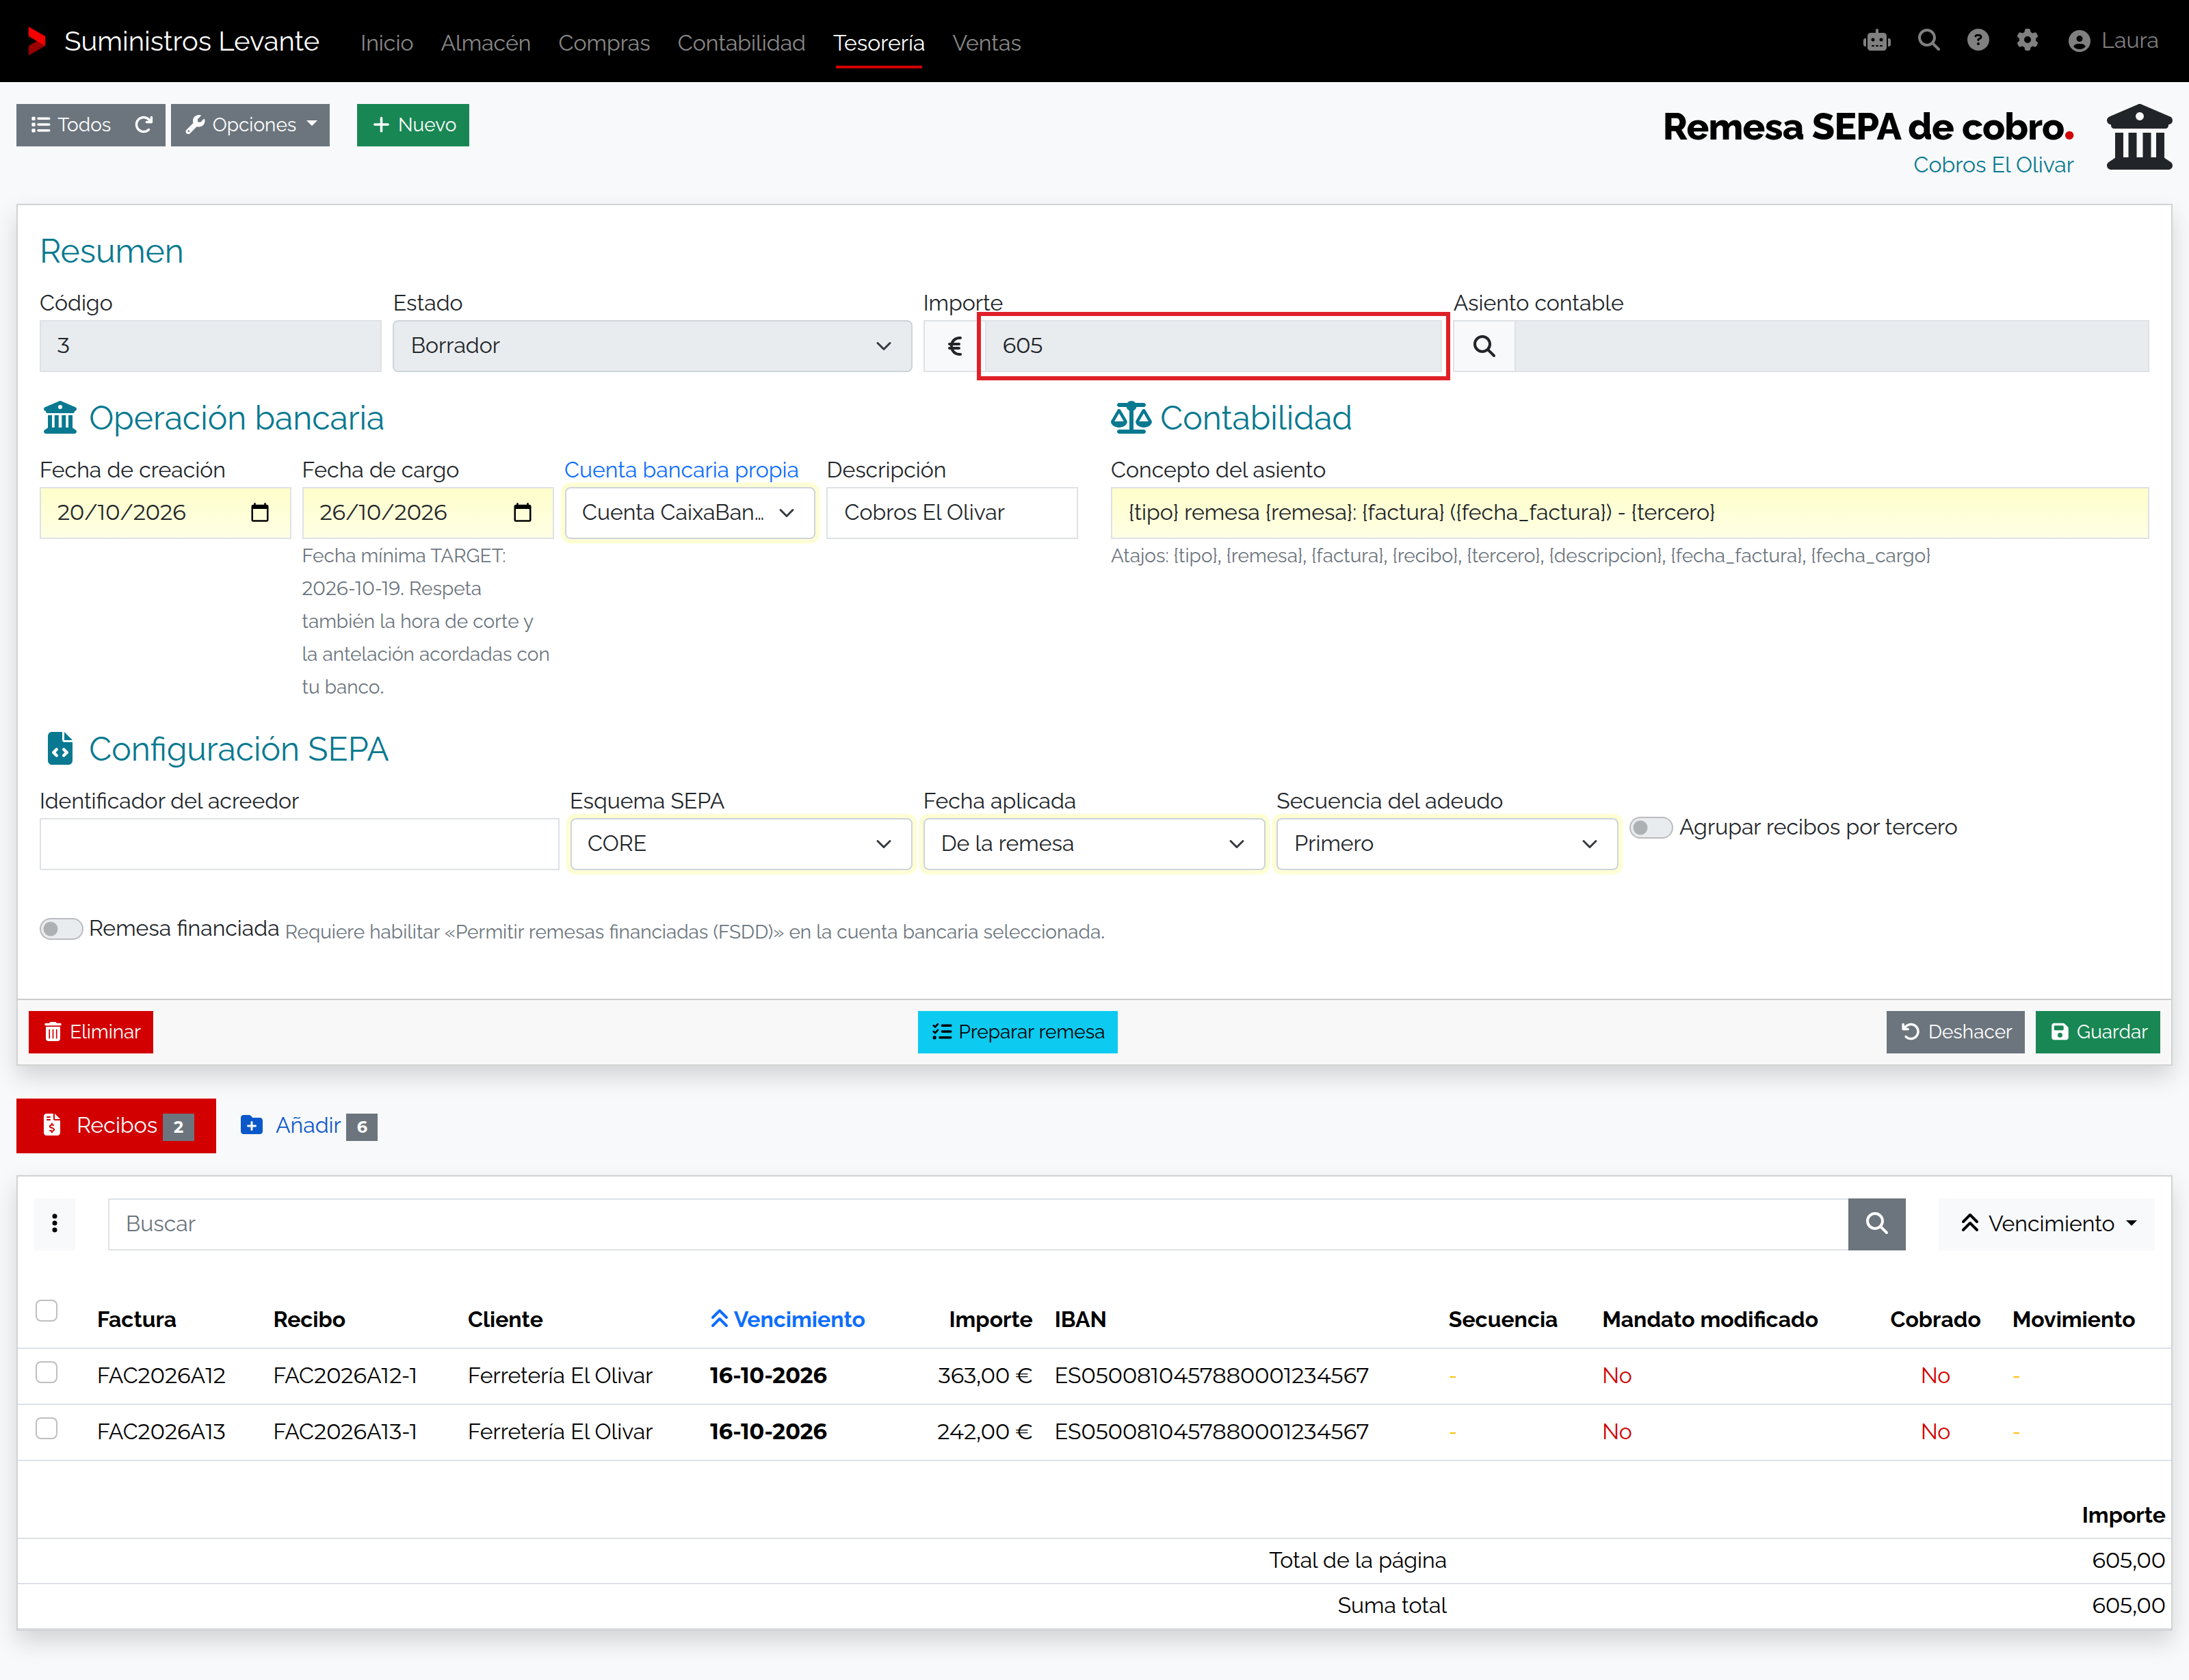Click the Buscar search box

pos(977,1224)
